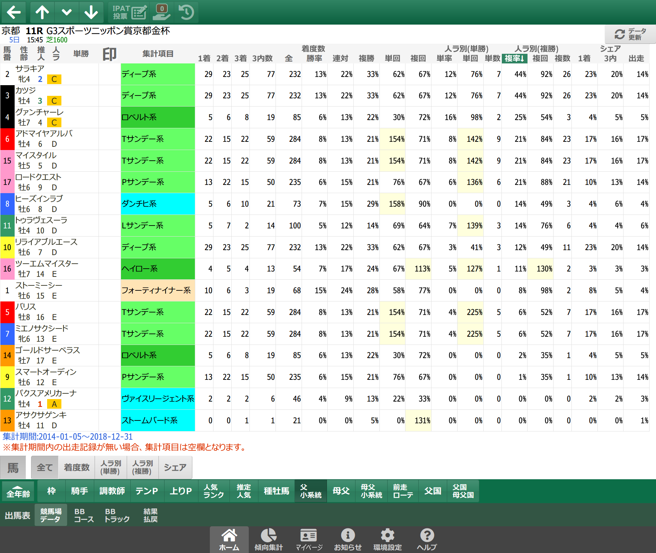Screen dimensions: 656x553
Task: Switch to 種牡馬 tab
Action: 277,491
